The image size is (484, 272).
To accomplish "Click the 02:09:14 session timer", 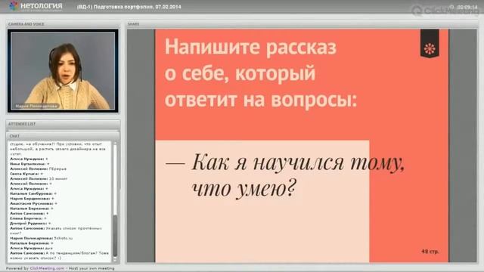I will coord(467,7).
